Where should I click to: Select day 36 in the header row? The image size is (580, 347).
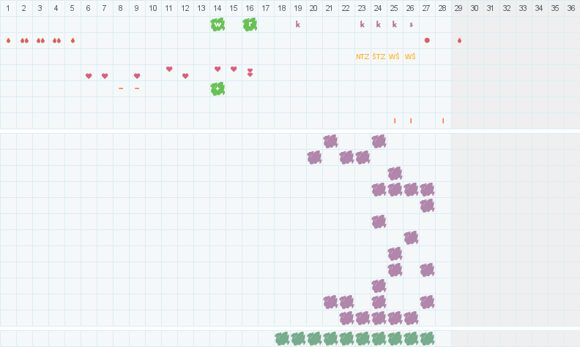(571, 8)
